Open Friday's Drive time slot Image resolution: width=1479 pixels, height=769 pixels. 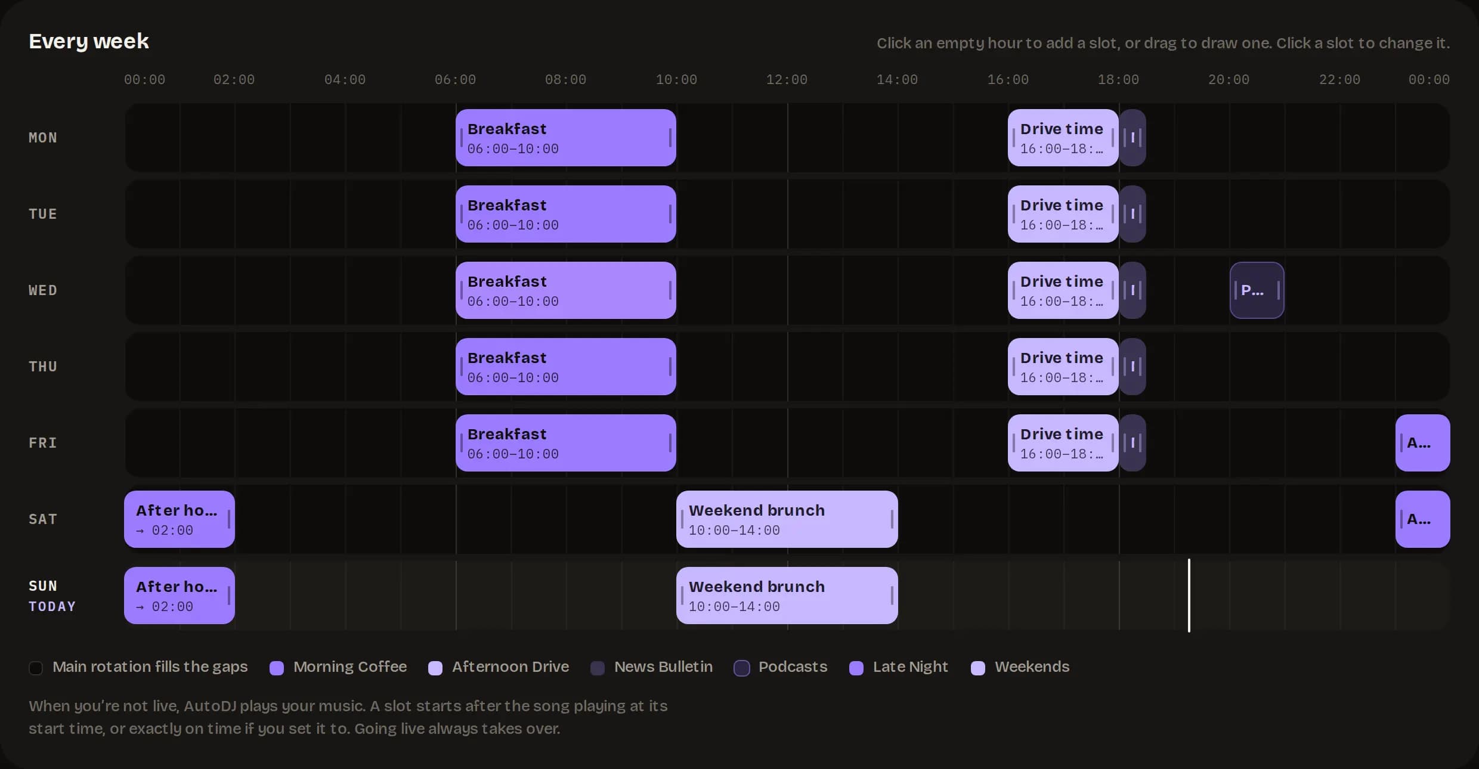pos(1063,443)
